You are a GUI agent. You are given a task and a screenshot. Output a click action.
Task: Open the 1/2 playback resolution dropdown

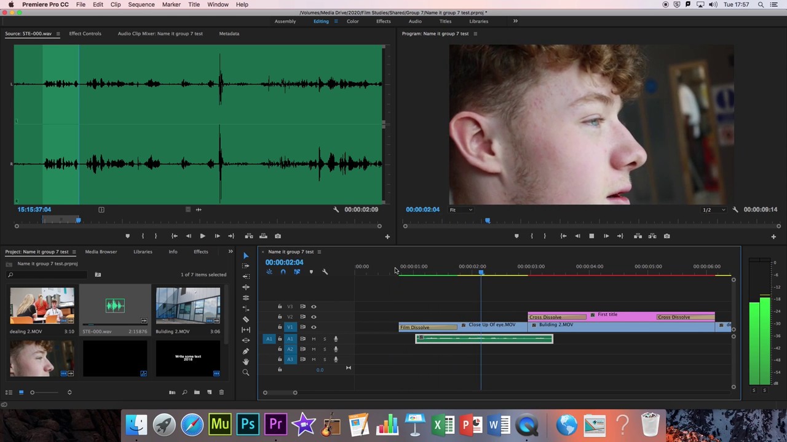tap(713, 210)
